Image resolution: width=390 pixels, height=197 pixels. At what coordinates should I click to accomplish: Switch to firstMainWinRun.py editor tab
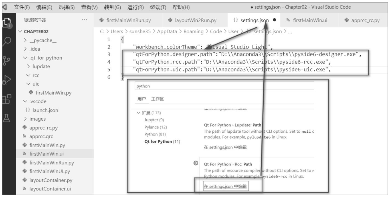tap(128, 20)
